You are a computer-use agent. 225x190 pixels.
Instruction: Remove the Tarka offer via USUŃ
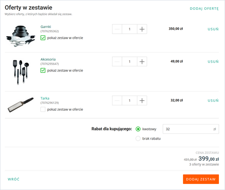coord(213,100)
